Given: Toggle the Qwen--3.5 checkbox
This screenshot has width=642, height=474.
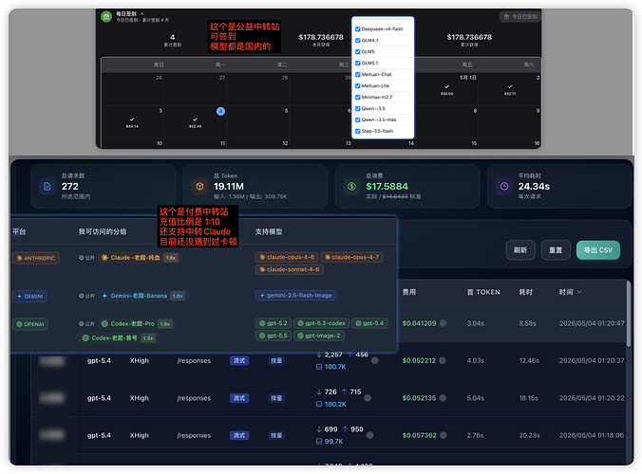Looking at the screenshot, I should tap(357, 108).
